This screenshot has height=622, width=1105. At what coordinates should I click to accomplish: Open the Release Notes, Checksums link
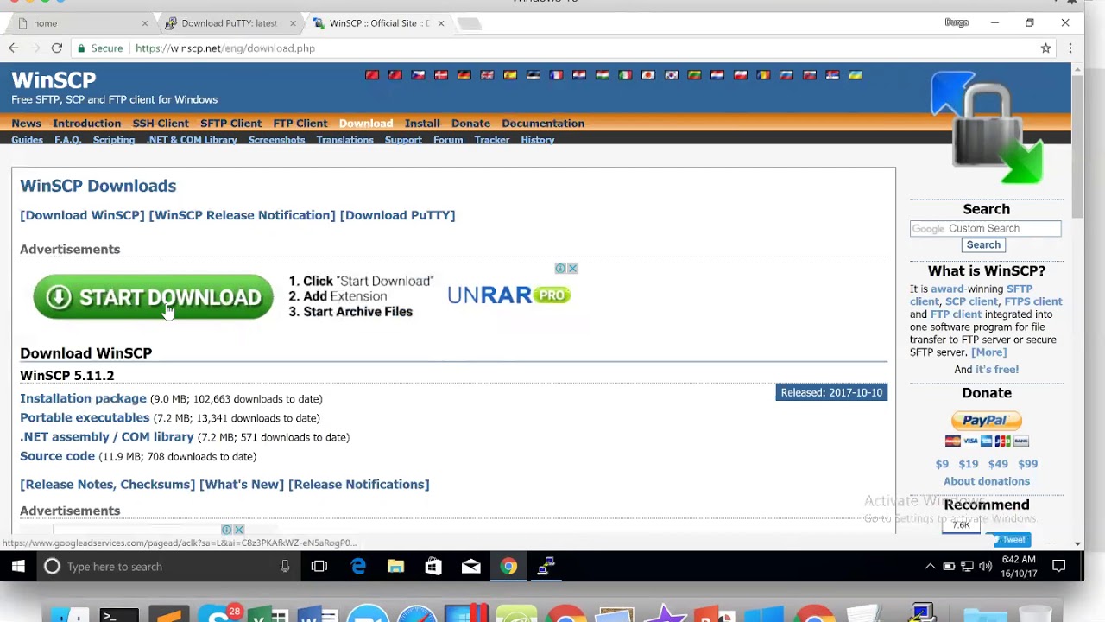(x=108, y=485)
